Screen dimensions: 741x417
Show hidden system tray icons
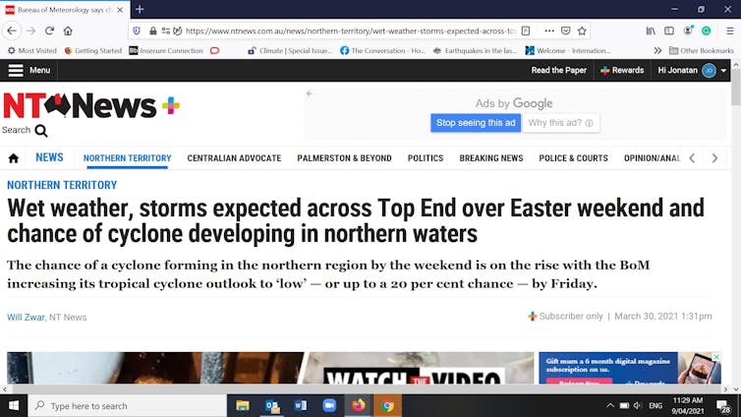pos(610,405)
